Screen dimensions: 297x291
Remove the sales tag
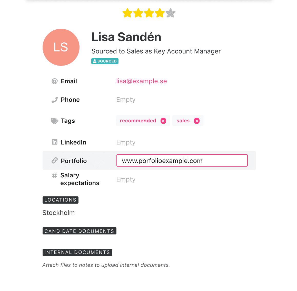tap(197, 121)
